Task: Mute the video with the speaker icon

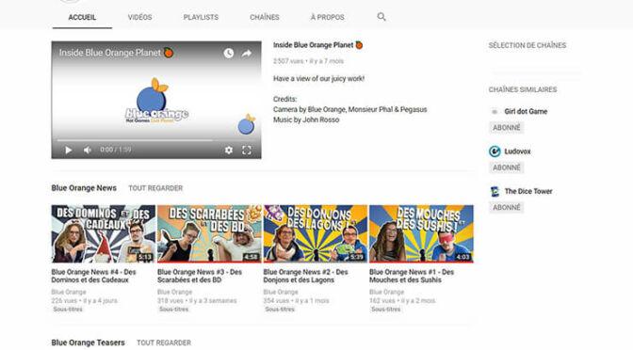Action: coord(88,150)
